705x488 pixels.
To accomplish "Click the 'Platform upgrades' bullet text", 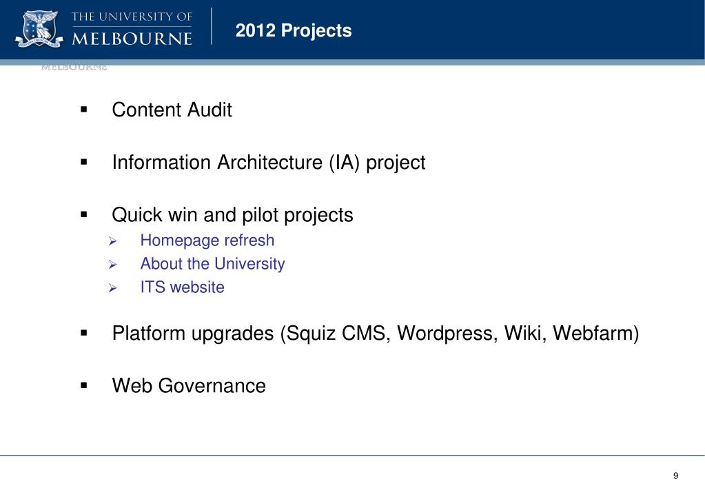I will pyautogui.click(x=376, y=334).
